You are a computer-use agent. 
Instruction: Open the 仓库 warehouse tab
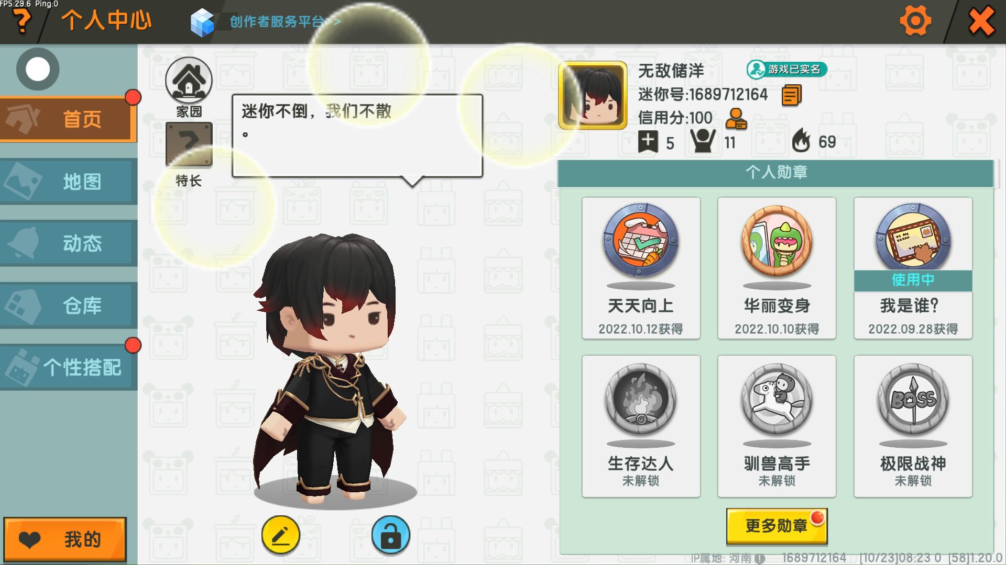(x=69, y=306)
